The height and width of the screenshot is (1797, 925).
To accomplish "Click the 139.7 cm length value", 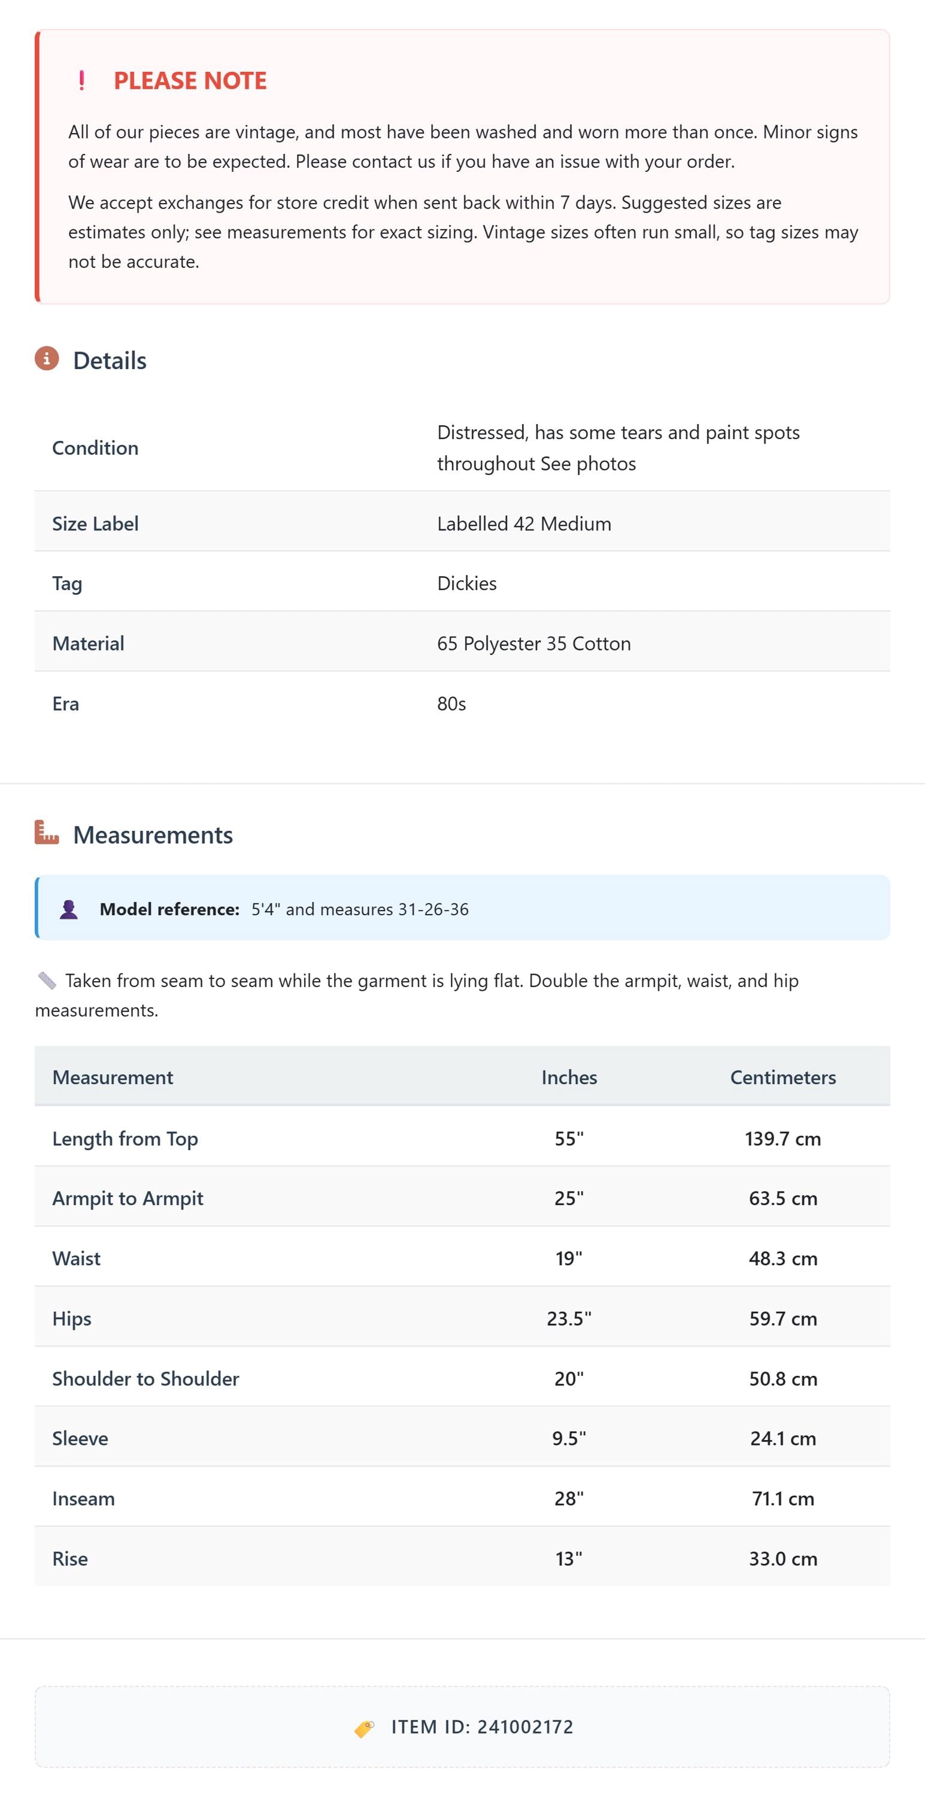I will 783,1139.
